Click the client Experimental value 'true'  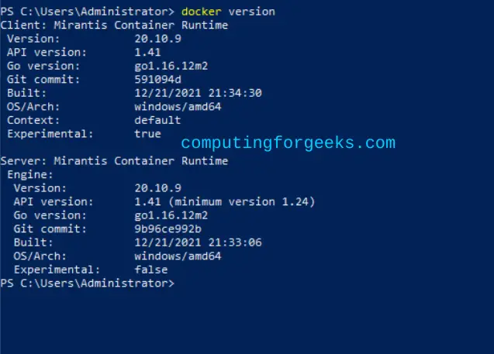tap(148, 134)
